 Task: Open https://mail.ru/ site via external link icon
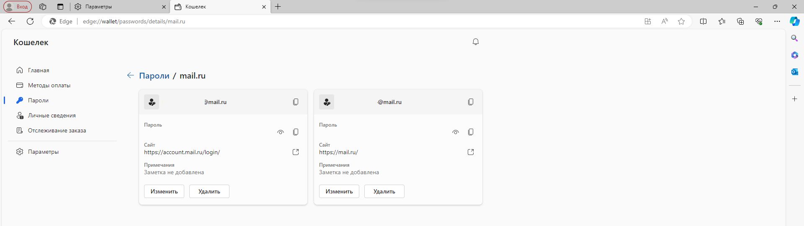[x=471, y=152]
